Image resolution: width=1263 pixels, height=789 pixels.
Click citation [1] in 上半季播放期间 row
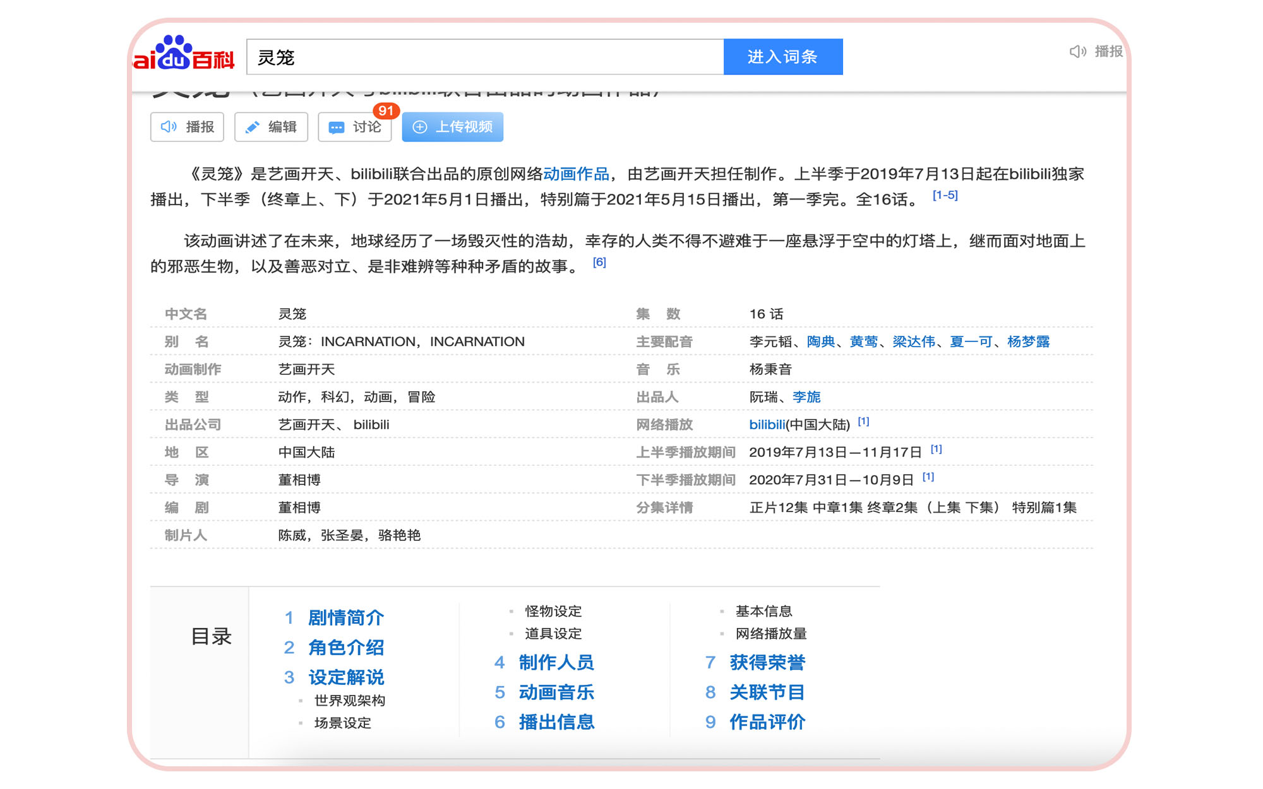[x=937, y=449]
